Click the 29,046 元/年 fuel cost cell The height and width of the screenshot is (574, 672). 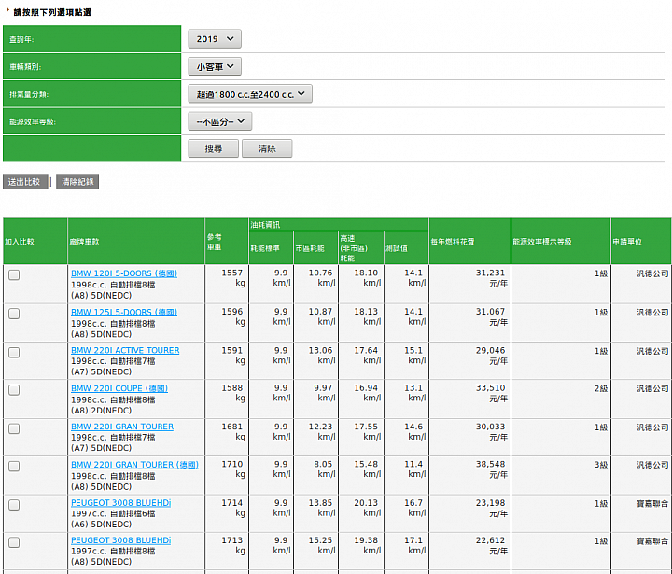coord(469,360)
